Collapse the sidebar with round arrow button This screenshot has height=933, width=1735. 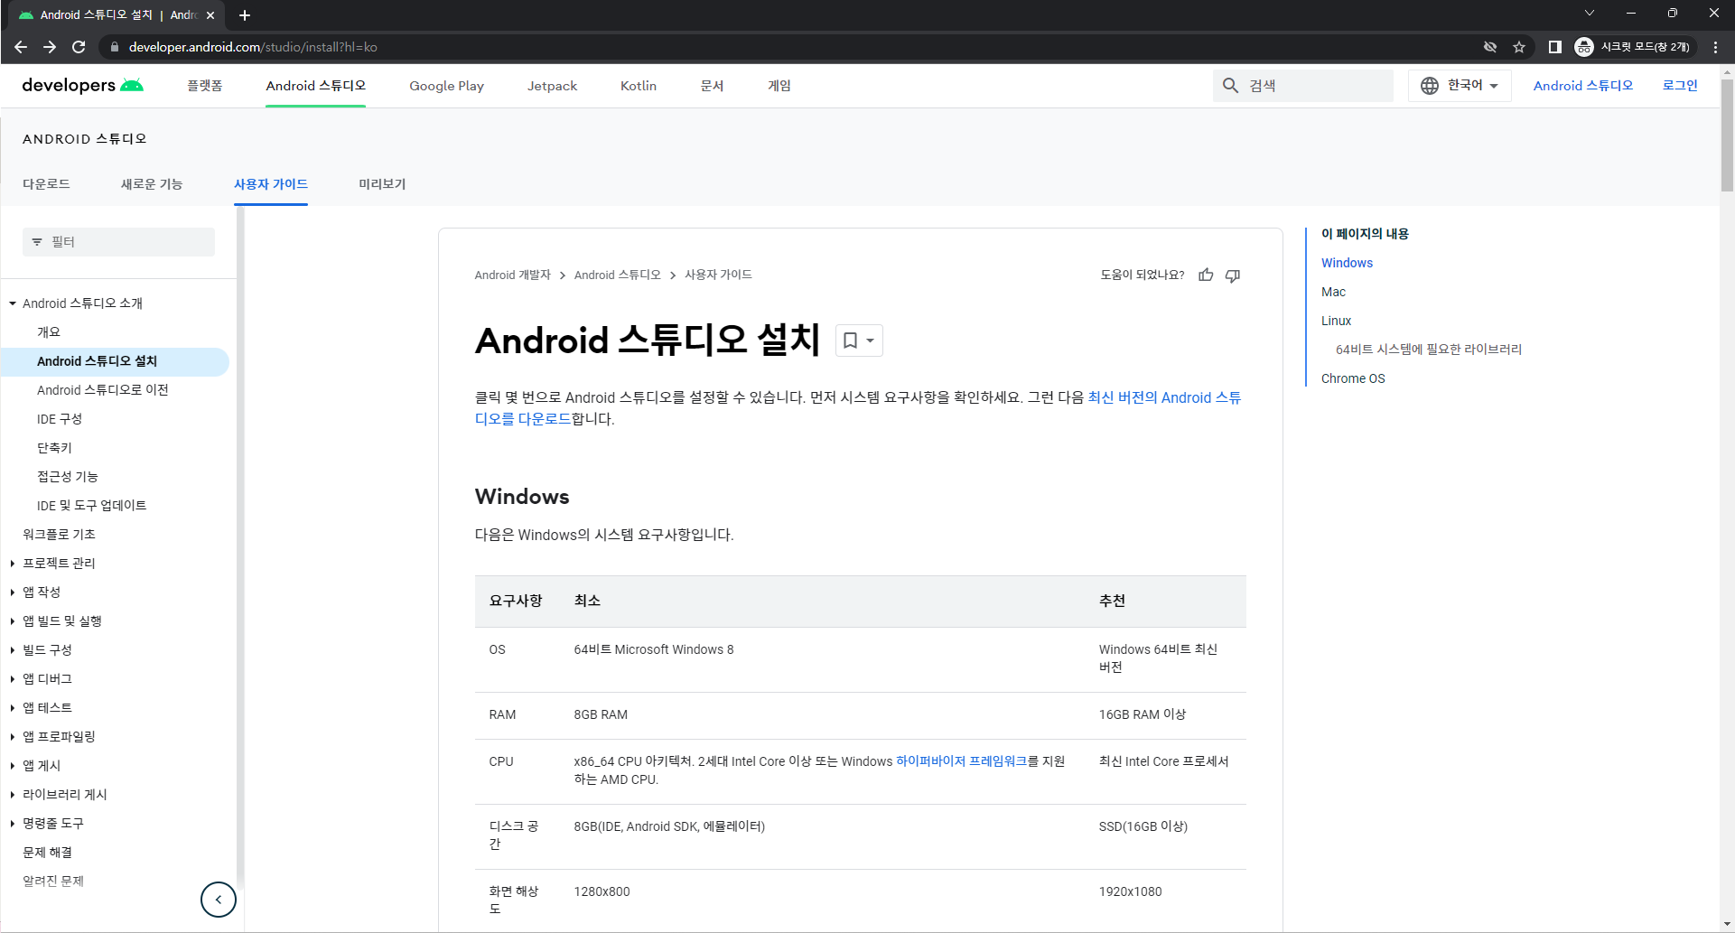click(x=219, y=900)
